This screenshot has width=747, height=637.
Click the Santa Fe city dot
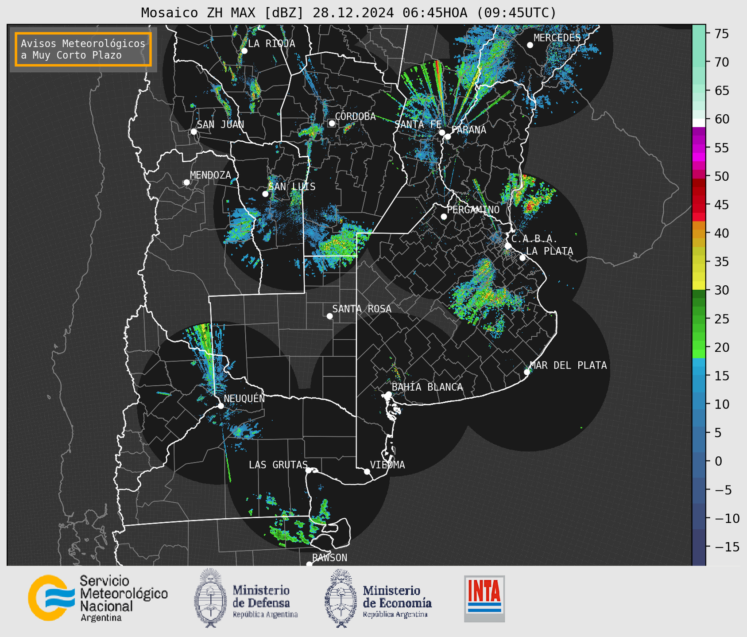pos(442,132)
